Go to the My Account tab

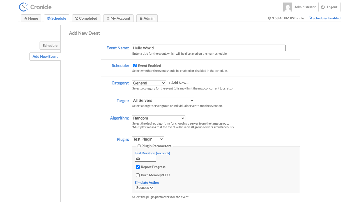point(118,18)
